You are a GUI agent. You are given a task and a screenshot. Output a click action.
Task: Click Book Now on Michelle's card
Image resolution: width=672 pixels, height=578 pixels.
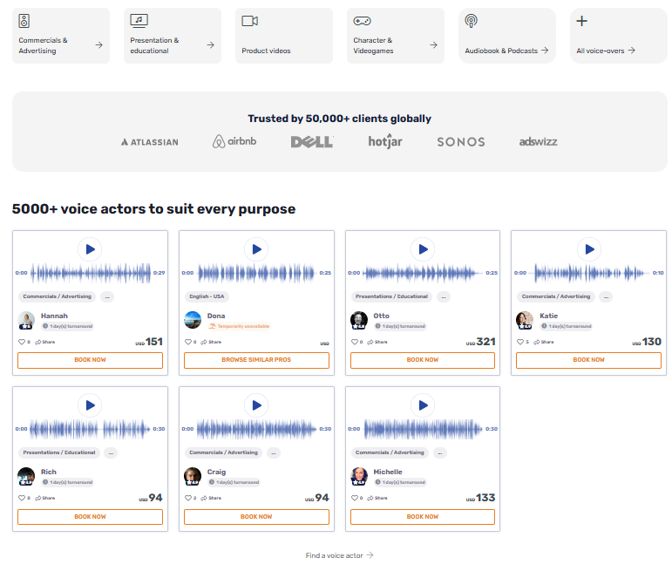423,517
